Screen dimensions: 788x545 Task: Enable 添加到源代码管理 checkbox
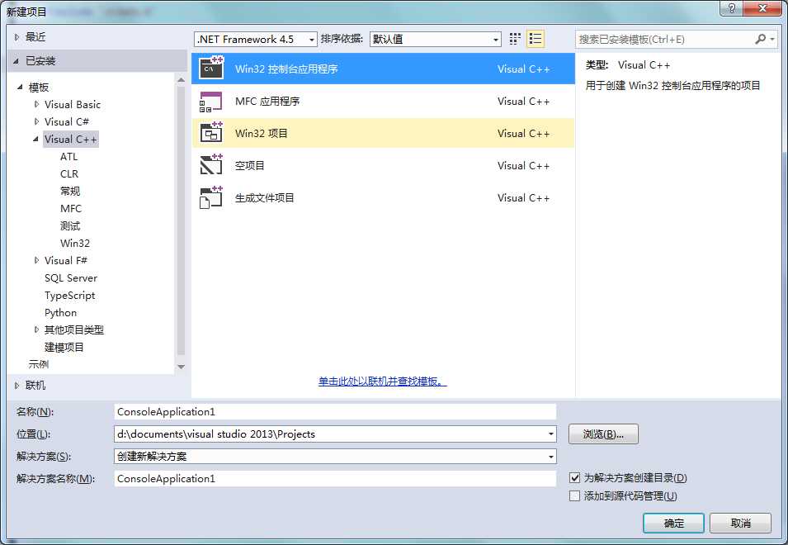pyautogui.click(x=574, y=496)
